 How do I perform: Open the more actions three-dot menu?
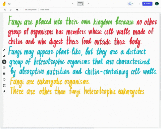[139, 4]
